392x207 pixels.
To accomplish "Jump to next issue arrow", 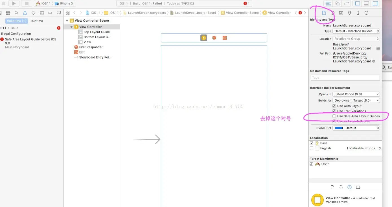I will 305,13.
